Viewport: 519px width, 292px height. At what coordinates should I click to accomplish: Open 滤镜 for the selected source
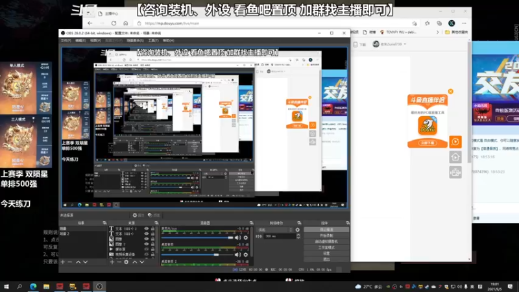(x=154, y=215)
